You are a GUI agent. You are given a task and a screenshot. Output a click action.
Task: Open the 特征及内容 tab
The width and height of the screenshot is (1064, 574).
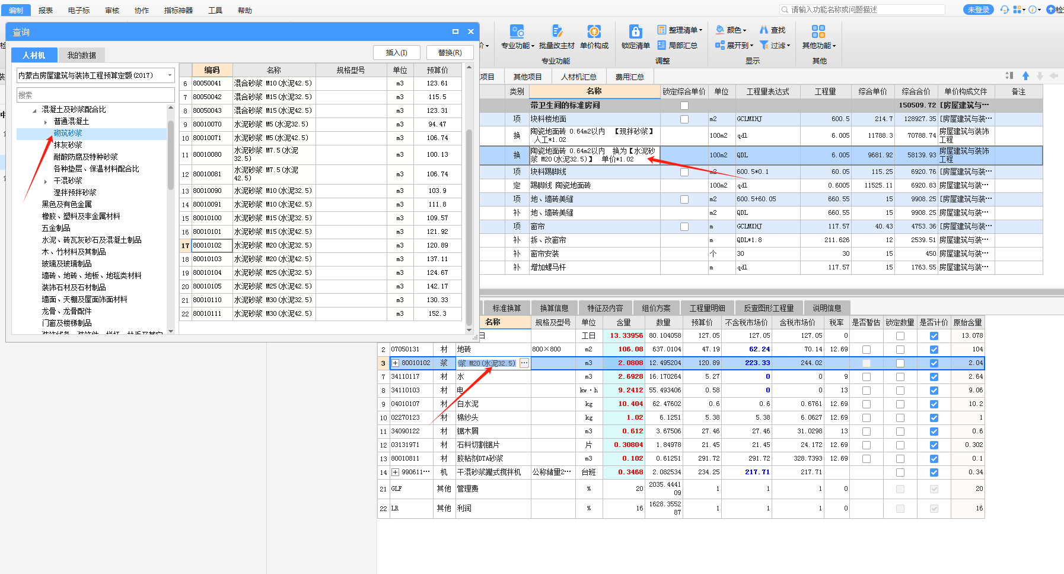[605, 308]
